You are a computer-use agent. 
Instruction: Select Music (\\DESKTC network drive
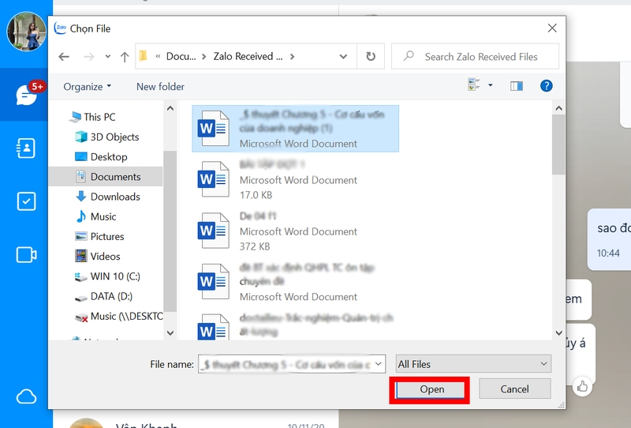pos(119,317)
